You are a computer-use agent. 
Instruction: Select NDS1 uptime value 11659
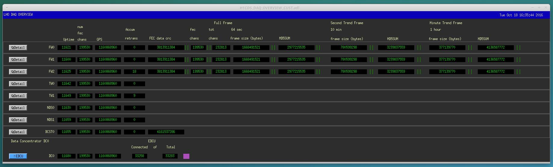tap(67, 120)
